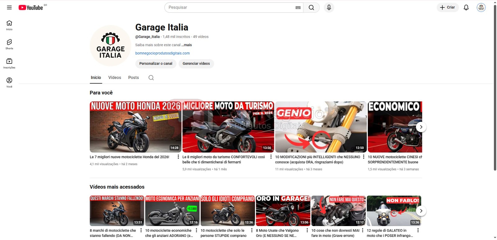497x240 pixels.
Task: Open title 10 motociclette economiche
Action: (169, 233)
